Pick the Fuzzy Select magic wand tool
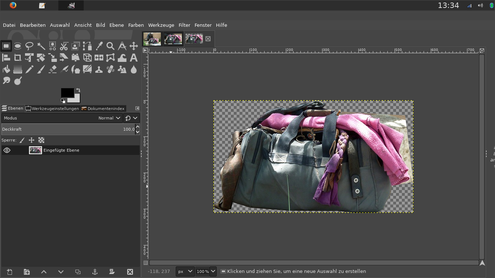 (41, 46)
